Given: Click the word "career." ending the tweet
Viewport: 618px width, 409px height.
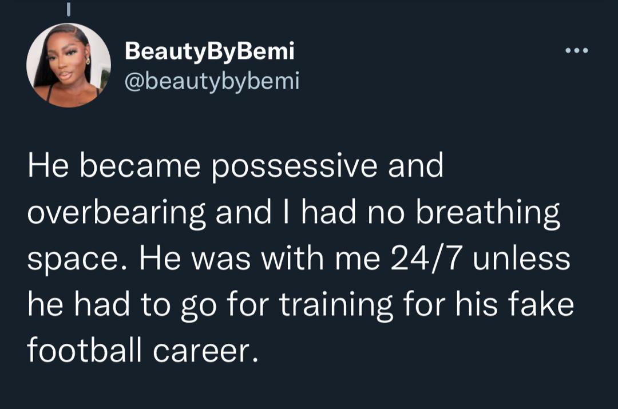Looking at the screenshot, I should tap(205, 350).
